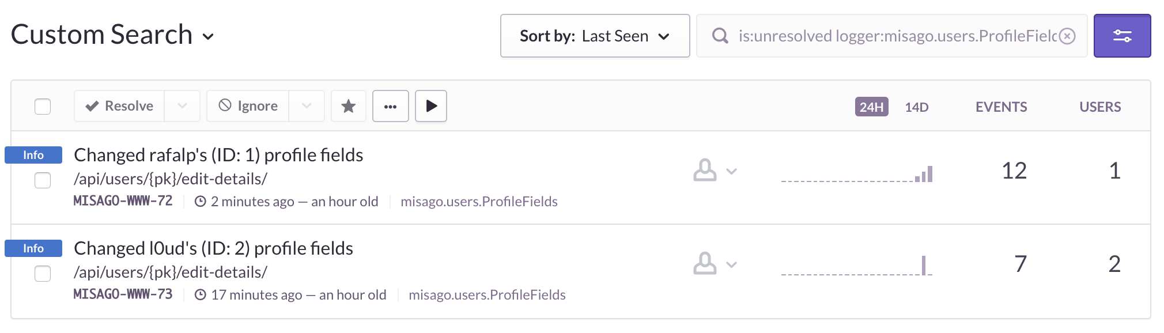Expand the Resolve options arrow

(182, 106)
